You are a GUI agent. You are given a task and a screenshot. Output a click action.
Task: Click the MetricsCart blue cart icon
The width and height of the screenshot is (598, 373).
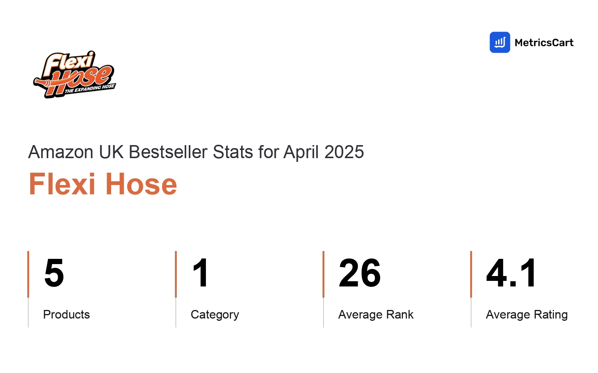pos(500,42)
